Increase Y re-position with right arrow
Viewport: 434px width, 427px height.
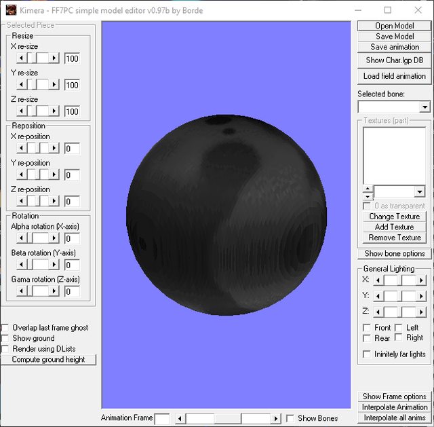click(x=54, y=174)
